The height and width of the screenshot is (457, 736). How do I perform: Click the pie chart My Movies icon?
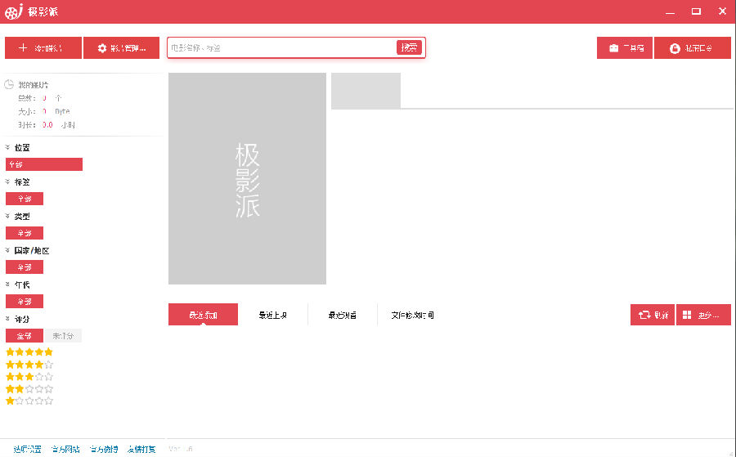[9, 84]
